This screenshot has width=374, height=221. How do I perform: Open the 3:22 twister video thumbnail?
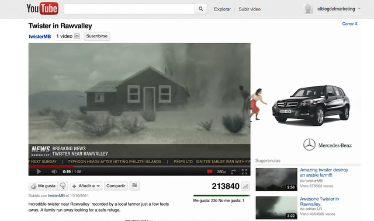tap(276, 208)
